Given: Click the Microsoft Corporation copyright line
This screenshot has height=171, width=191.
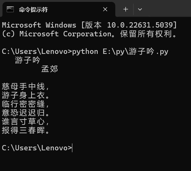Looking at the screenshot, I should click(x=89, y=34).
